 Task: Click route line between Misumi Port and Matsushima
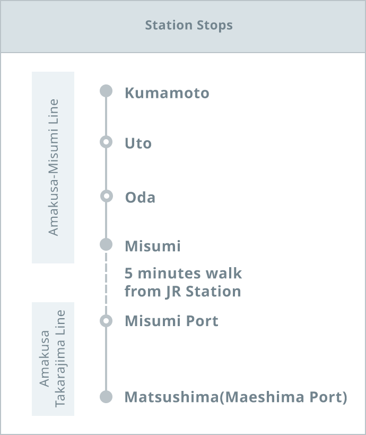tap(106, 359)
